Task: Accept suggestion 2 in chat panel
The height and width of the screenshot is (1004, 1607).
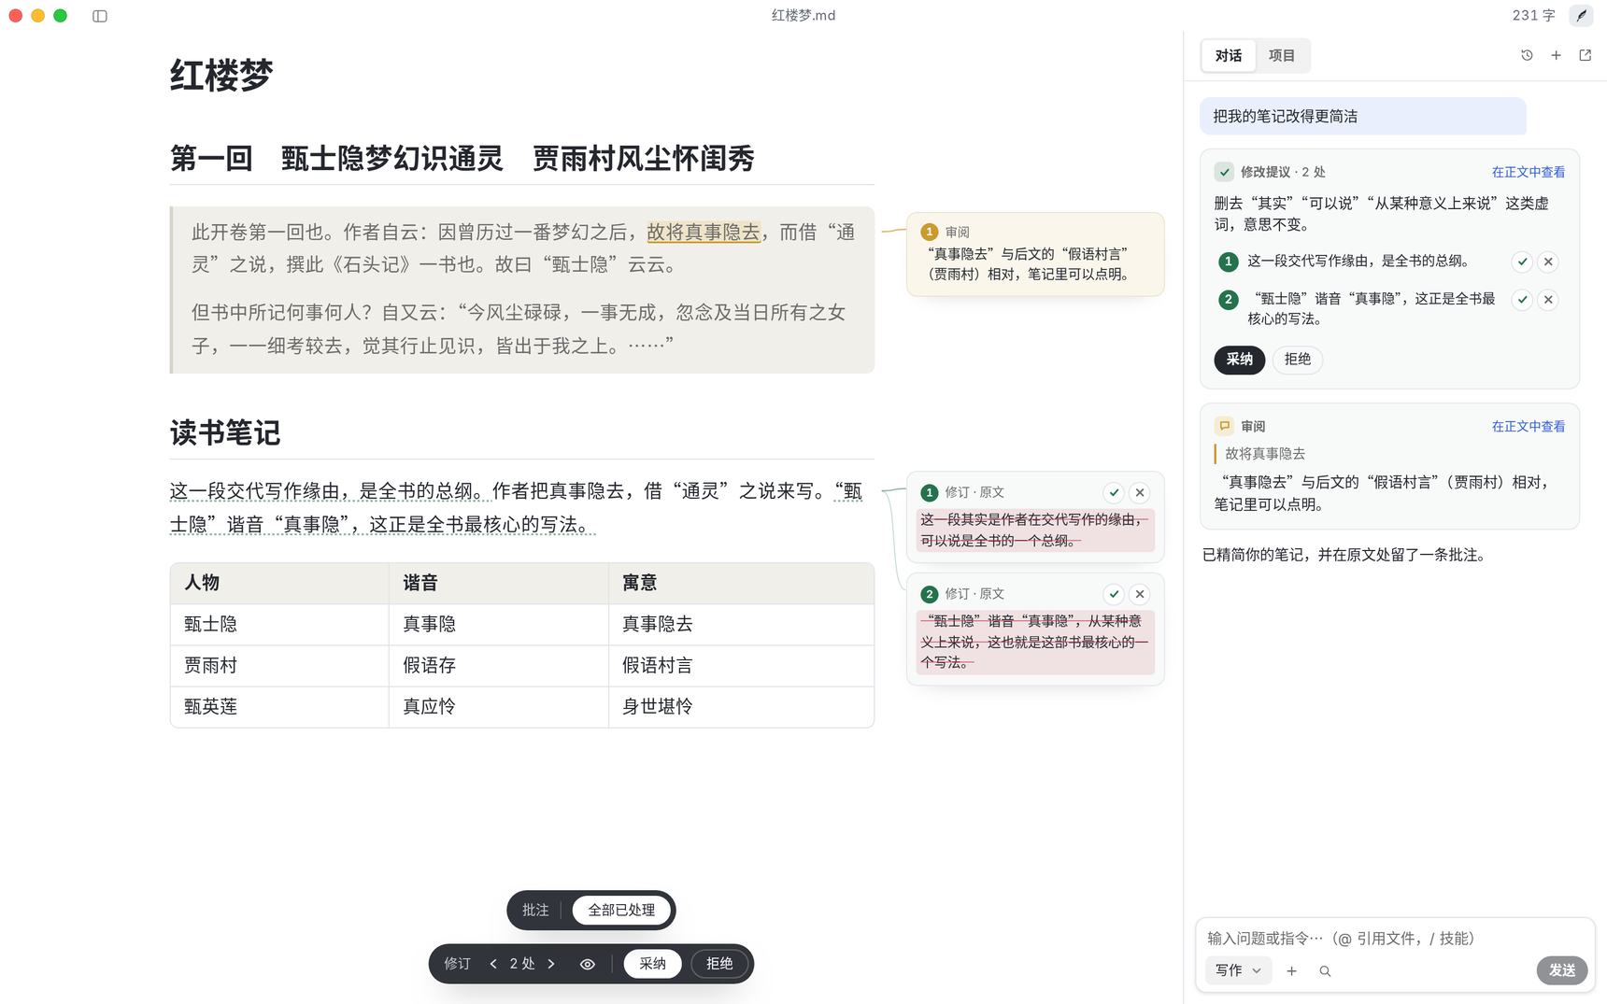Action: (x=1522, y=300)
